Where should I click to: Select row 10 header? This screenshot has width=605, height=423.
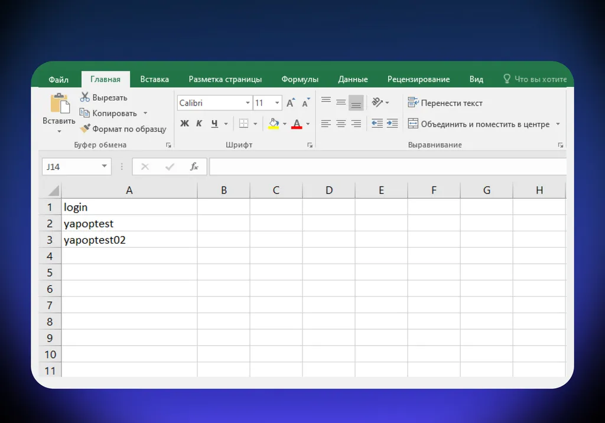[x=50, y=355]
